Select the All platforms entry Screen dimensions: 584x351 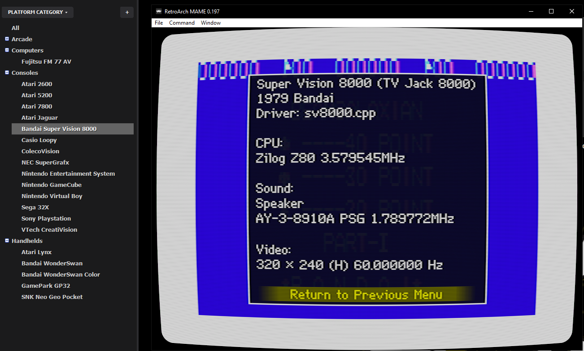[16, 28]
